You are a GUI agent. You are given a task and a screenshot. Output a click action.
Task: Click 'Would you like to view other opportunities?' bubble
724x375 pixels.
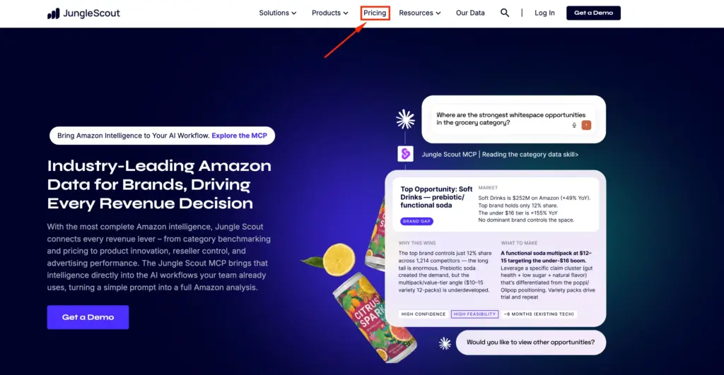530,343
